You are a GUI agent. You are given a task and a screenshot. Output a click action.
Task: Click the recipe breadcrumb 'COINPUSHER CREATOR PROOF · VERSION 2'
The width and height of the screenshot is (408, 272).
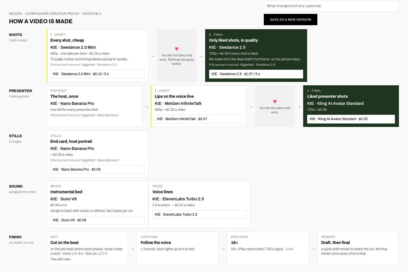(x=63, y=14)
